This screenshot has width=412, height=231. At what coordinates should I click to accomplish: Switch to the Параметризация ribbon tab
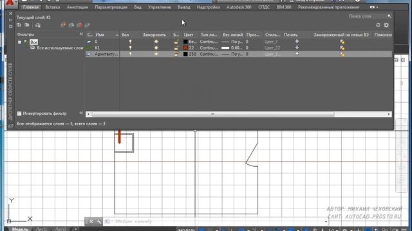click(111, 7)
